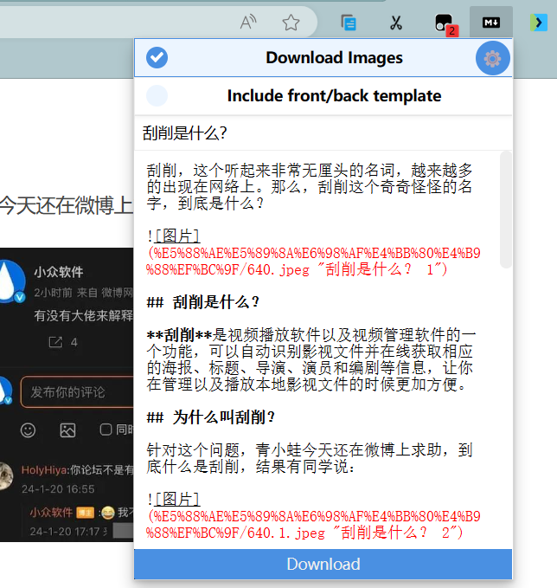The image size is (557, 588).
Task: Open the browser Collections icon
Action: click(x=349, y=23)
